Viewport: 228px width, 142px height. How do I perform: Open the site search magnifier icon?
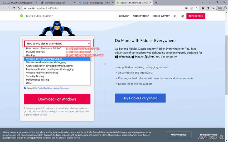tap(176, 16)
